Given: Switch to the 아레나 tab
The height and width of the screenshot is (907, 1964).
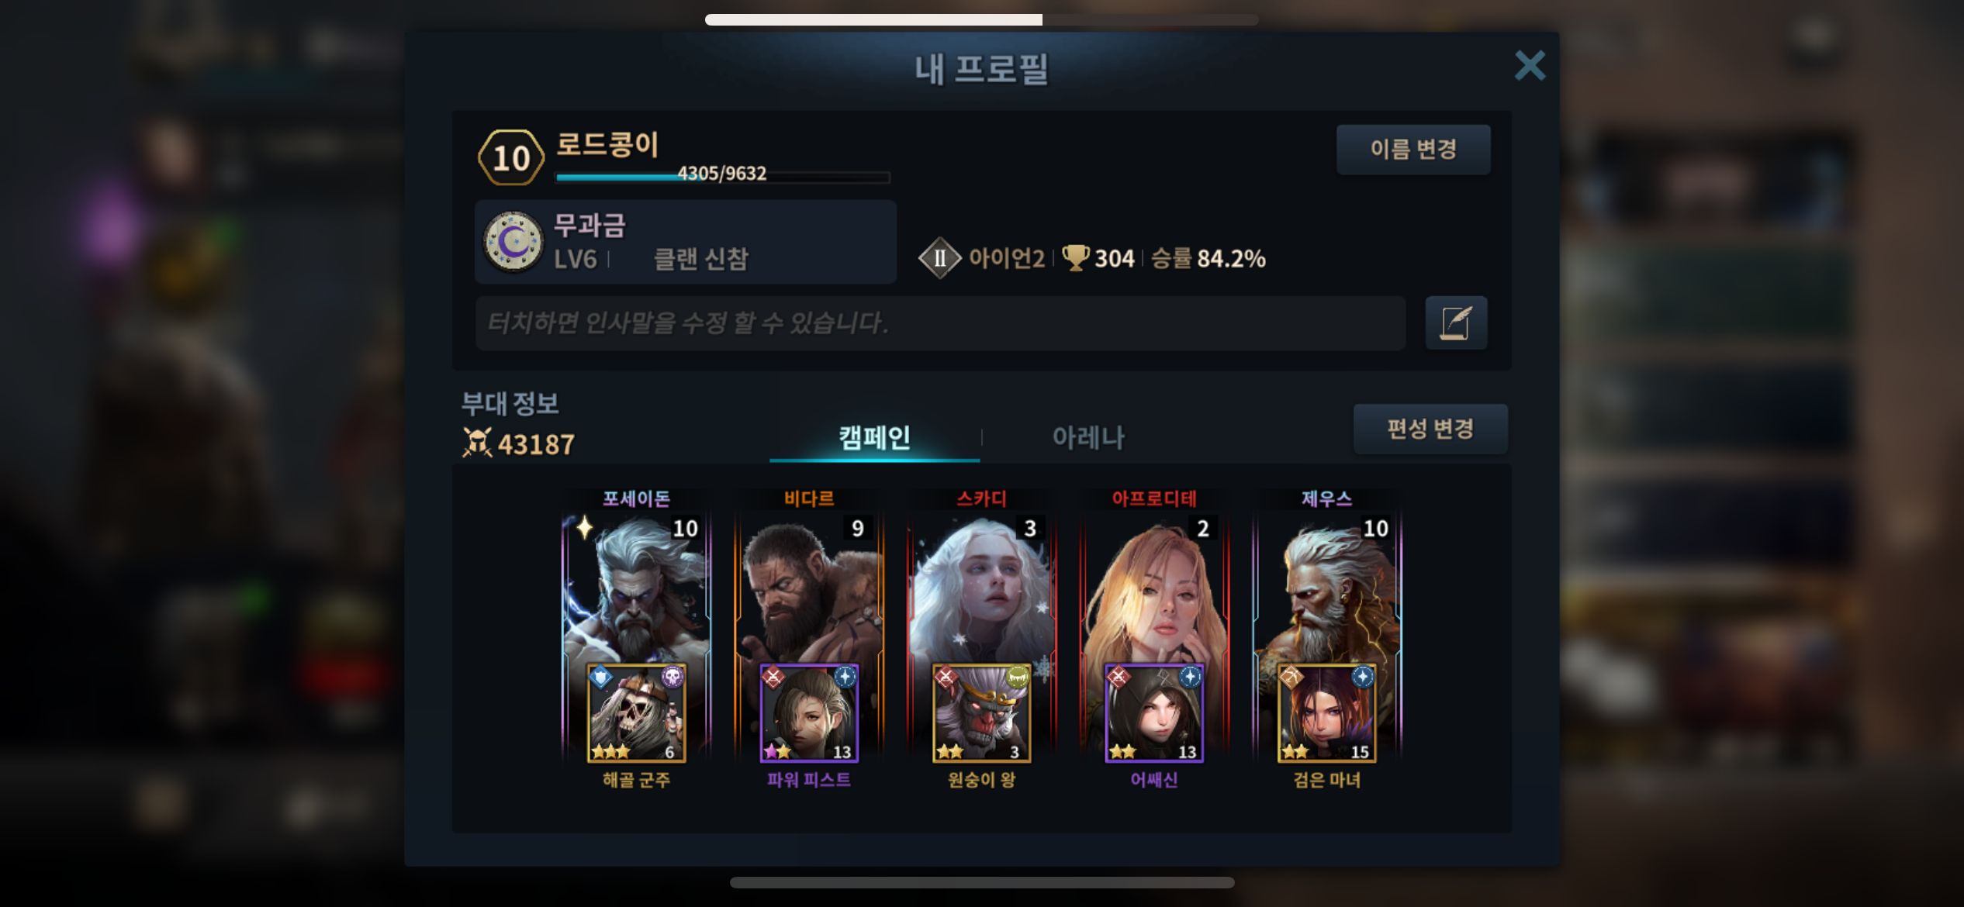Looking at the screenshot, I should [1087, 437].
